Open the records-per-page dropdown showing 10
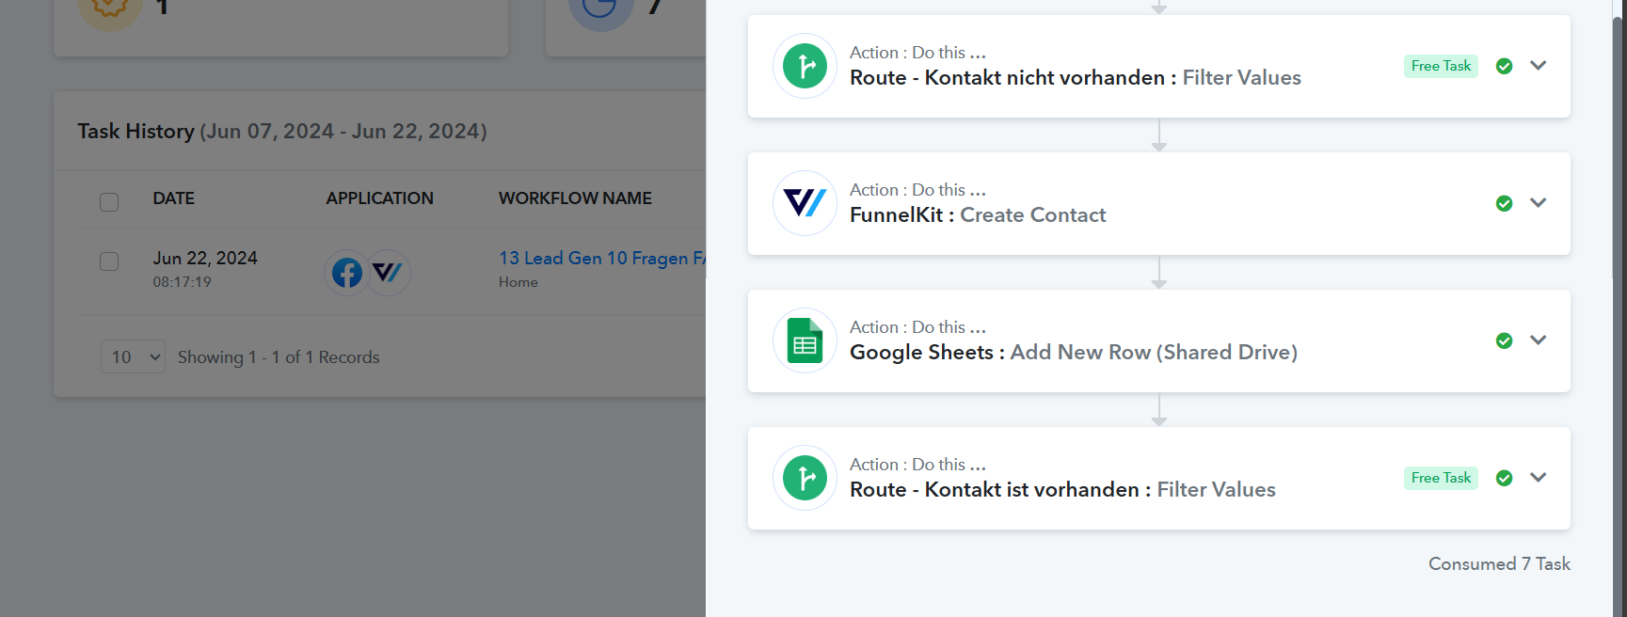Viewport: 1627px width, 617px height. click(134, 356)
